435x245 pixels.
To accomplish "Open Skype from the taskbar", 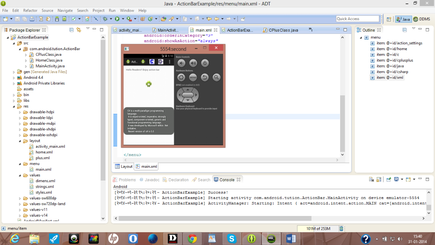I will (x=232, y=239).
